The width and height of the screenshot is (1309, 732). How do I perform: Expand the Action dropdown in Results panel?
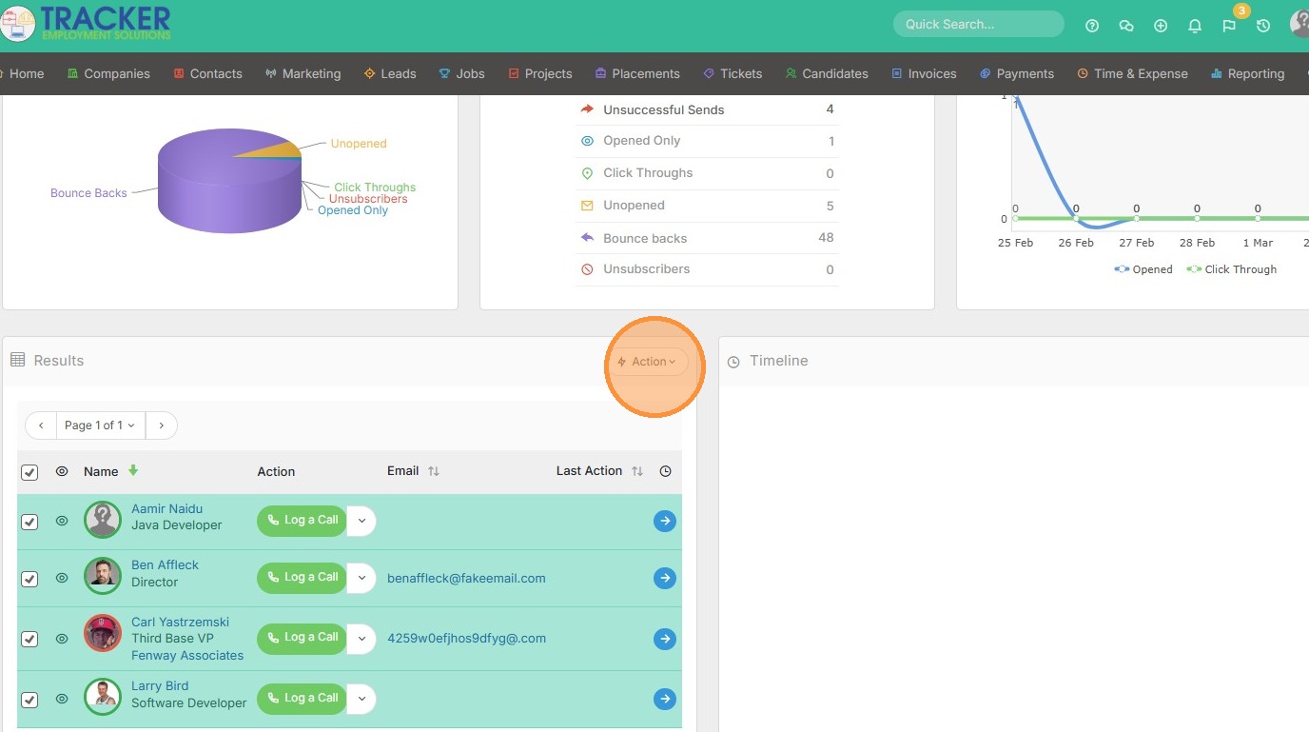coord(648,362)
